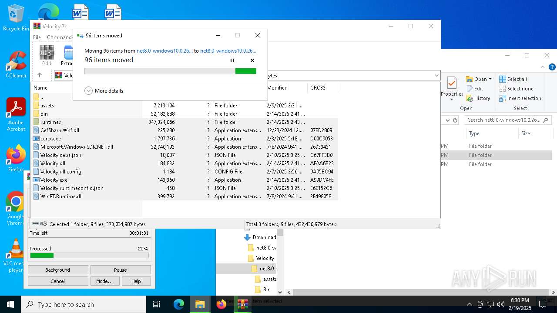The width and height of the screenshot is (557, 313).
Task: Open Firefox from the taskbar
Action: click(x=221, y=304)
